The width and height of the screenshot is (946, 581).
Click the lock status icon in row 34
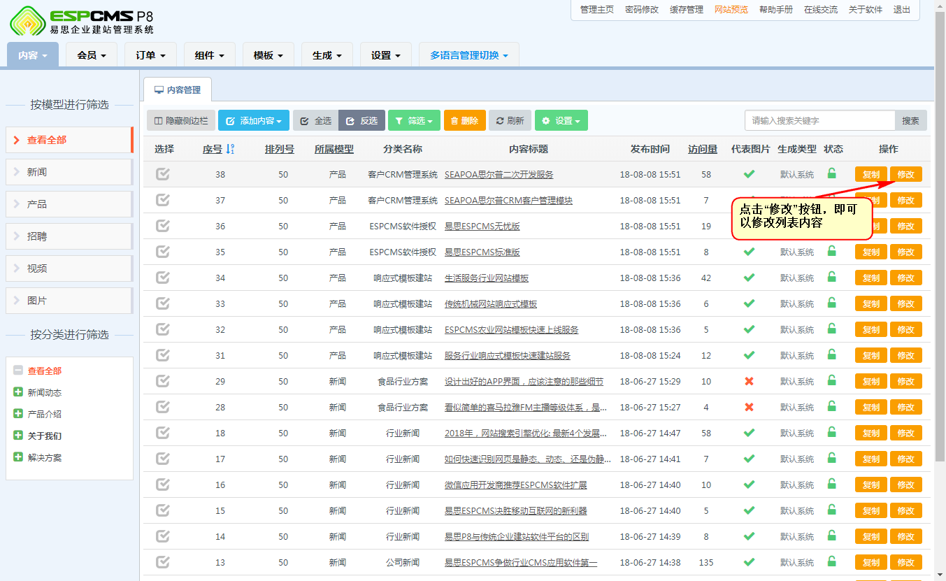(831, 277)
